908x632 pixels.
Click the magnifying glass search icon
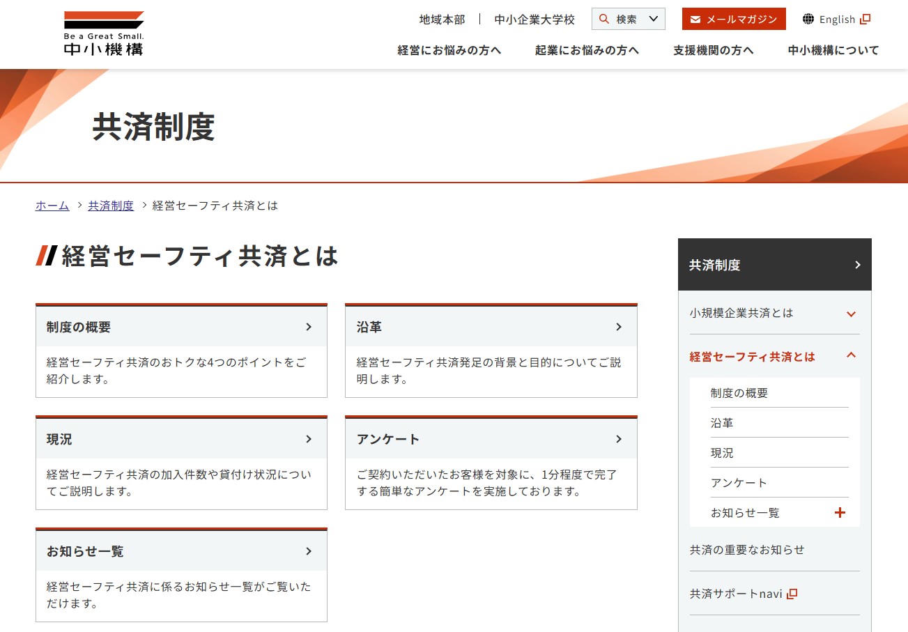604,20
